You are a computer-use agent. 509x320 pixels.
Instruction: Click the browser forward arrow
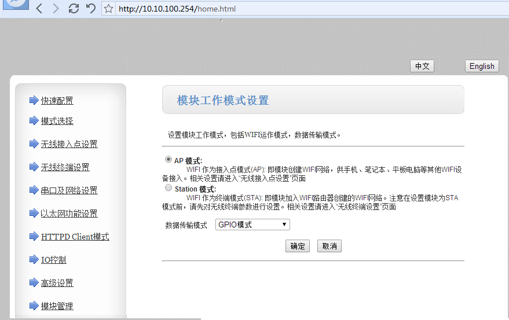56,9
